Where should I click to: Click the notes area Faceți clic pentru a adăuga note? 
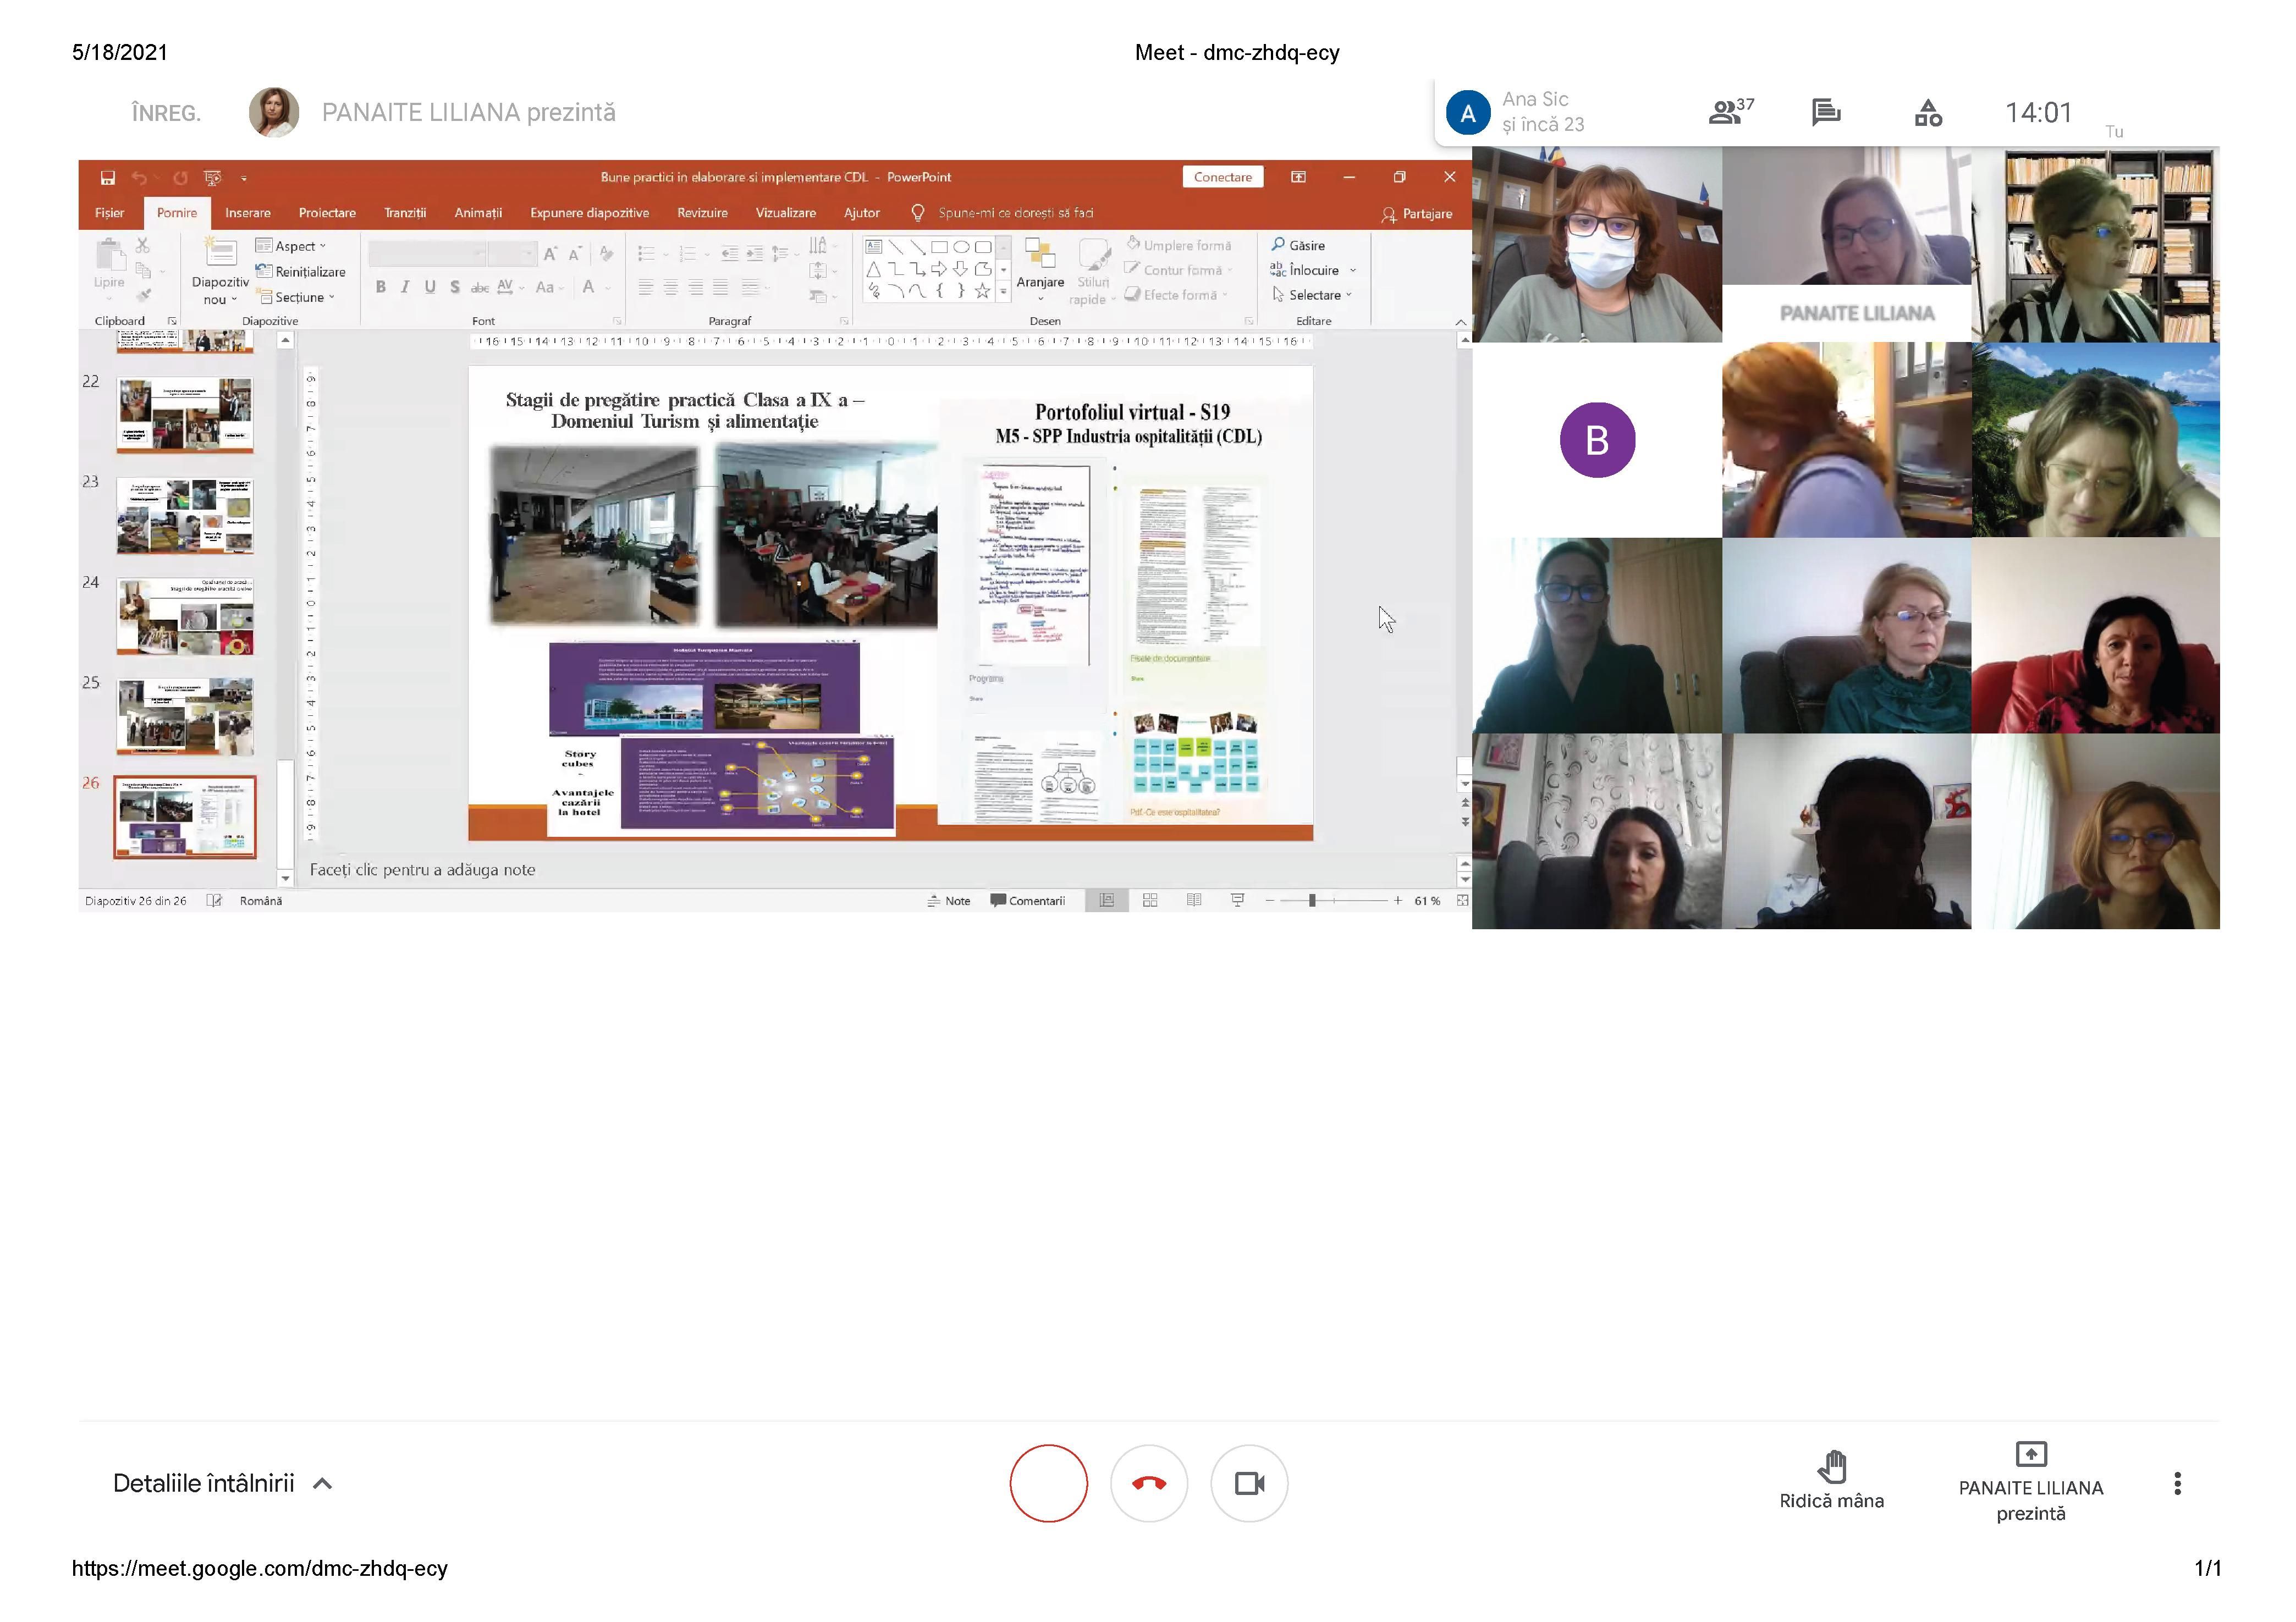[x=422, y=870]
